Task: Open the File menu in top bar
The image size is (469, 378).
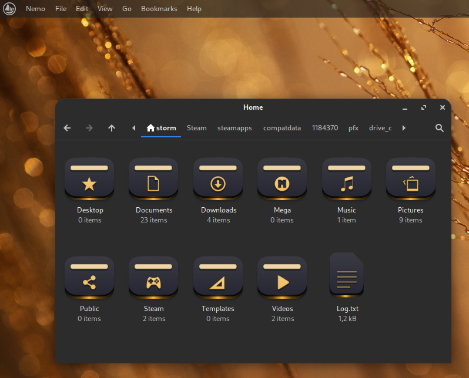Action: (61, 9)
